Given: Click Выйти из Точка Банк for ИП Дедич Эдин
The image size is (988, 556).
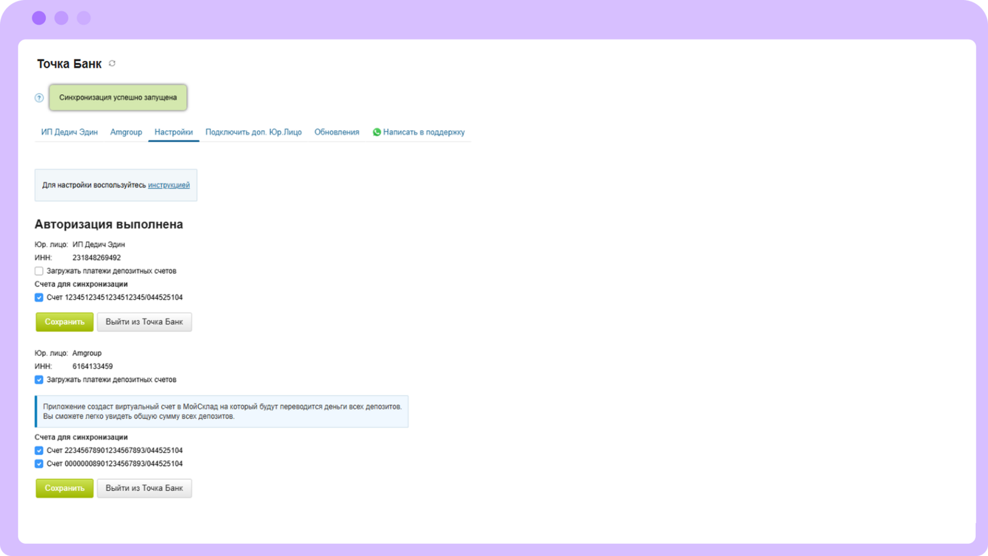Looking at the screenshot, I should (x=144, y=322).
